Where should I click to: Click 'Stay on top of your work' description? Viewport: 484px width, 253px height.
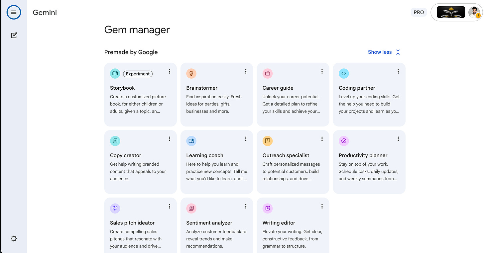[x=369, y=171]
